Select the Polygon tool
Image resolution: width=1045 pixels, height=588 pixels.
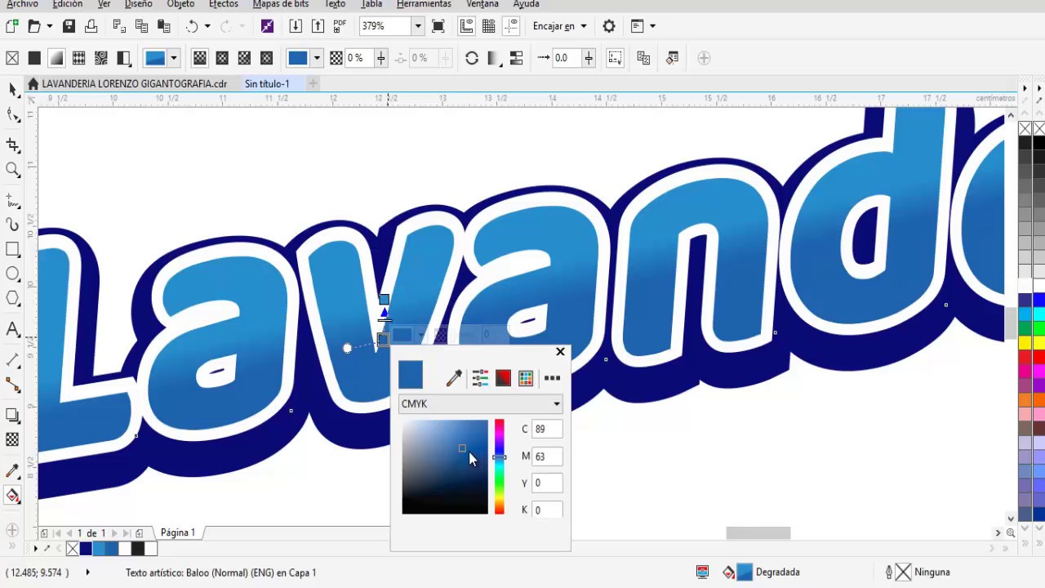[x=12, y=298]
